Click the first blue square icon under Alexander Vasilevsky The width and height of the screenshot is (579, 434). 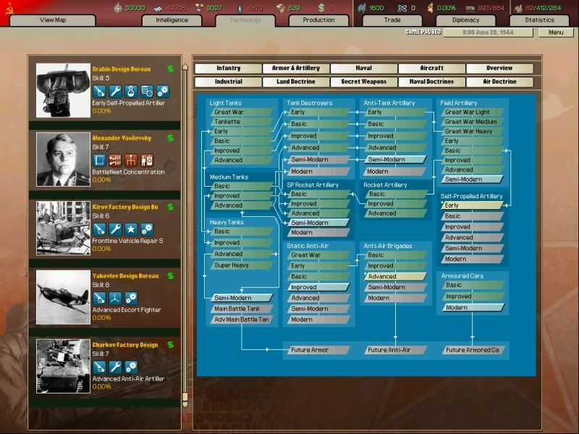pyautogui.click(x=99, y=160)
